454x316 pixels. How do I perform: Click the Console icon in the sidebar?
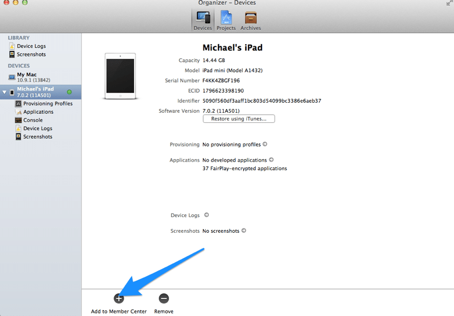pyautogui.click(x=18, y=120)
